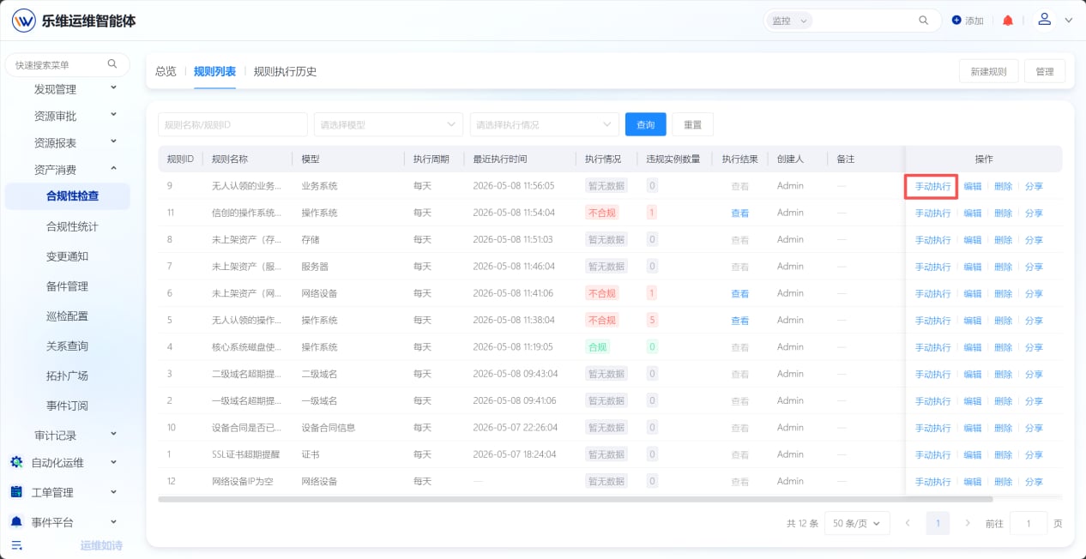1086x559 pixels.
Task: Open 备件管理 in sidebar
Action: (67, 286)
